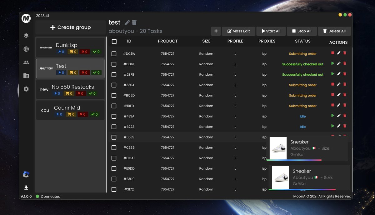Delete task #BC2D

click(x=345, y=95)
